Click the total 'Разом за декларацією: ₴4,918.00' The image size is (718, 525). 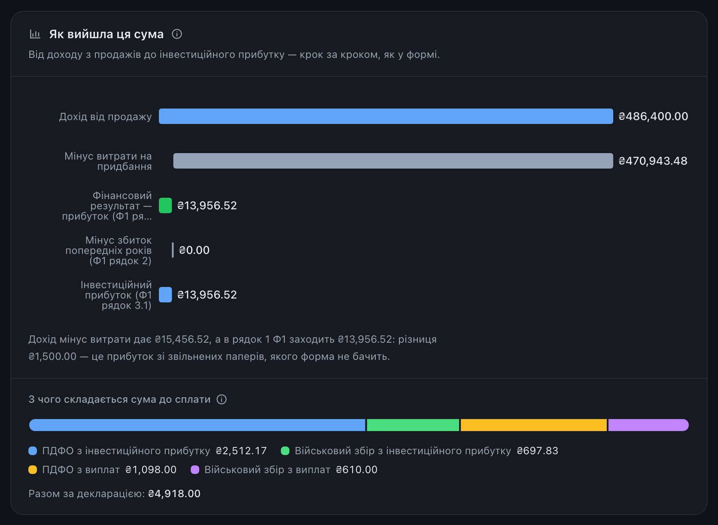click(115, 494)
